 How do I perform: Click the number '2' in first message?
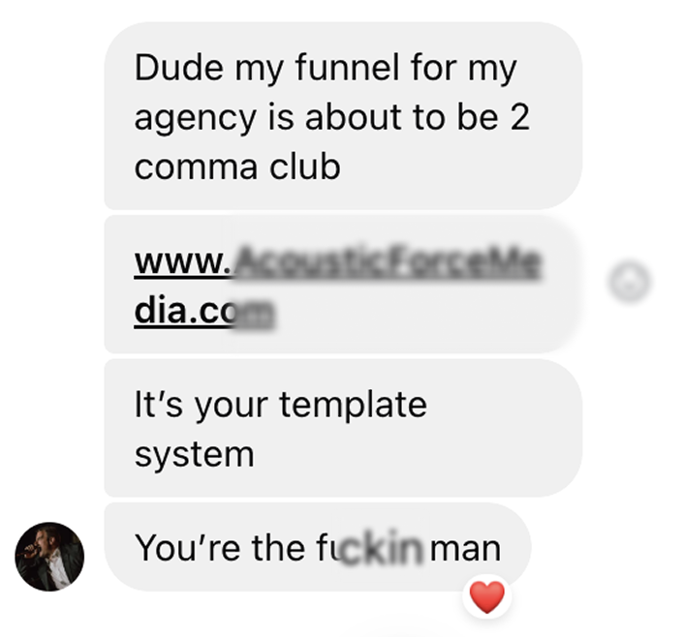[x=519, y=117]
